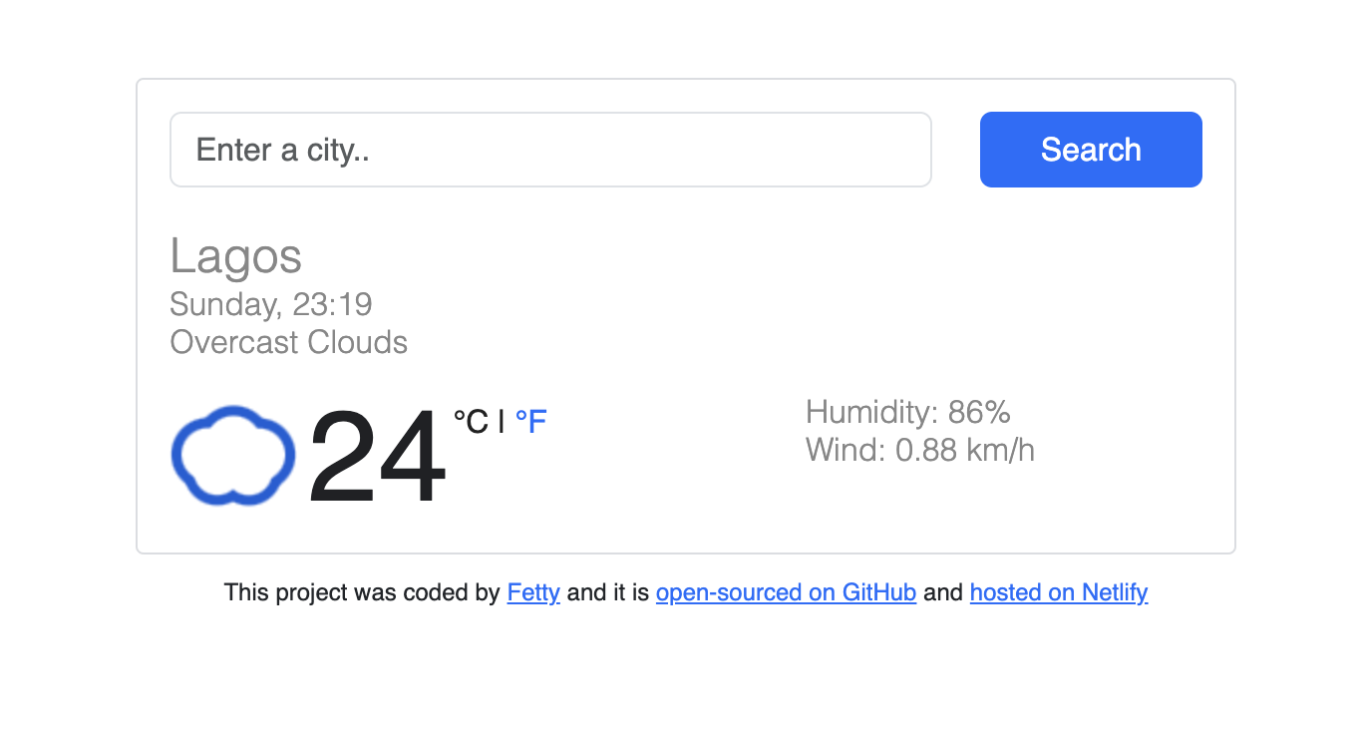Open the open-sourced on GitHub link
The height and width of the screenshot is (736, 1358).
[x=785, y=592]
